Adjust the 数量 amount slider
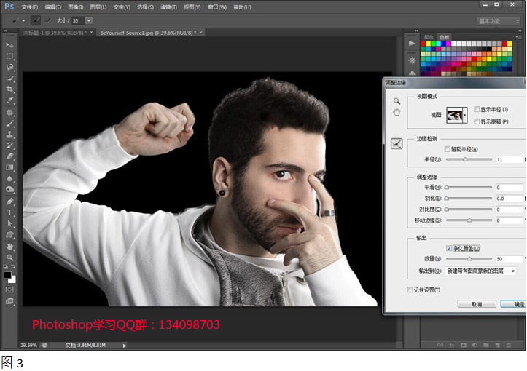The image size is (527, 371). click(469, 259)
